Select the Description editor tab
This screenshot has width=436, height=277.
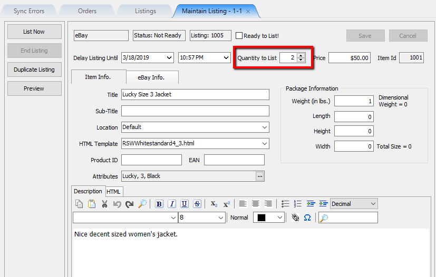click(88, 191)
